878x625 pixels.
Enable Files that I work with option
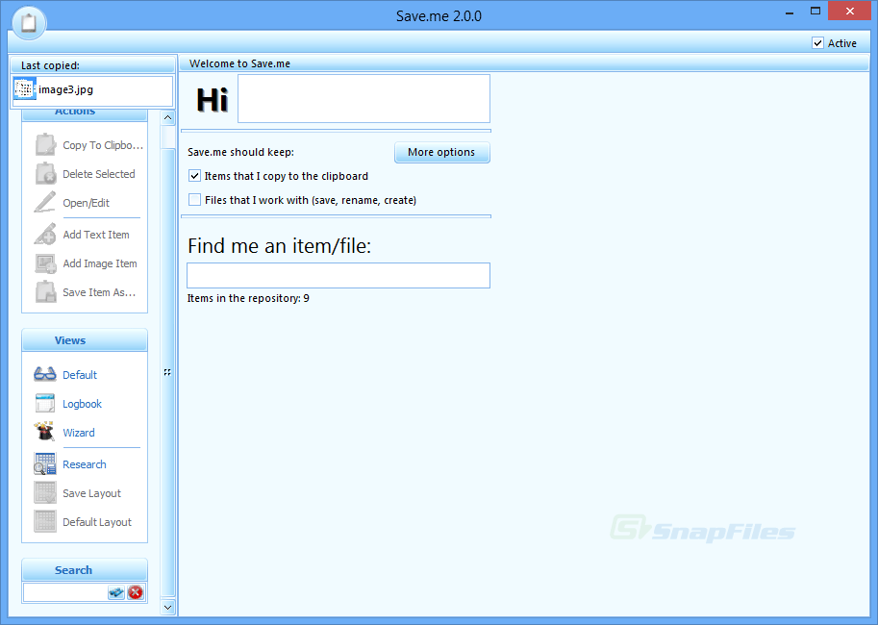tap(194, 199)
